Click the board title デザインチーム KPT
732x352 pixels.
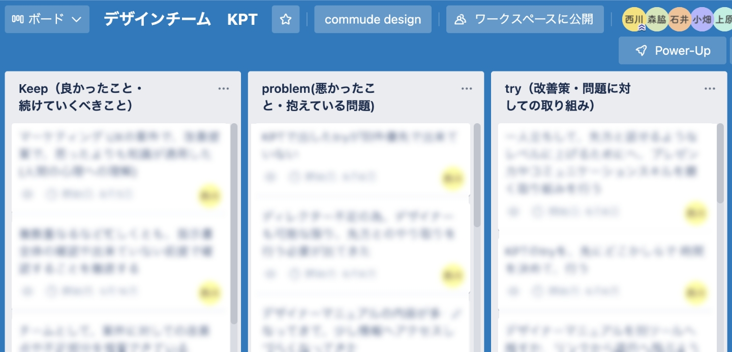tap(181, 19)
